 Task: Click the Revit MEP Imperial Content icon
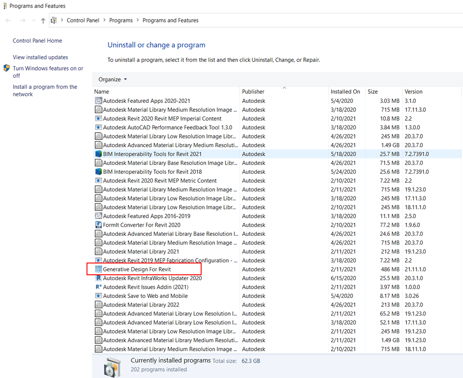point(98,118)
